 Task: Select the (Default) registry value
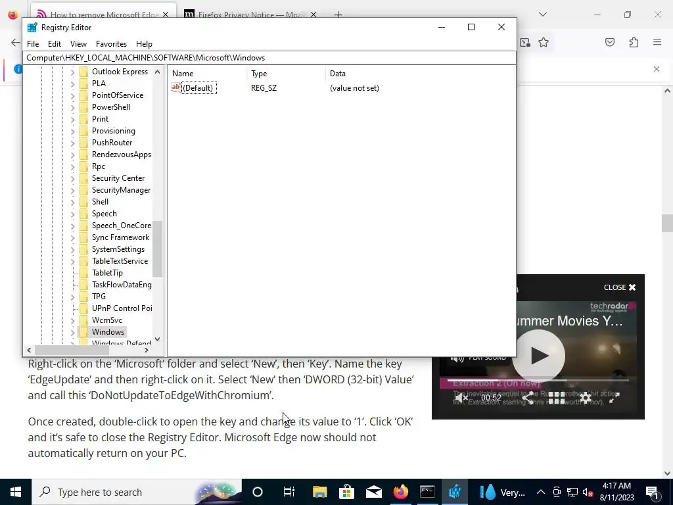coord(197,88)
